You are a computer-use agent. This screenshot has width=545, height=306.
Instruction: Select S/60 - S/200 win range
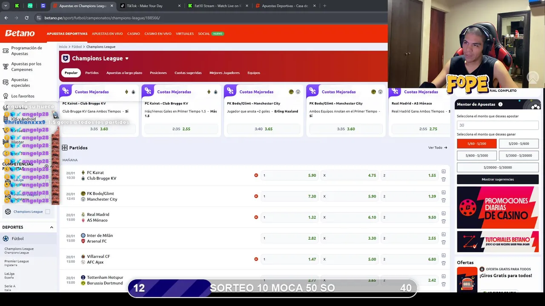coord(476,144)
